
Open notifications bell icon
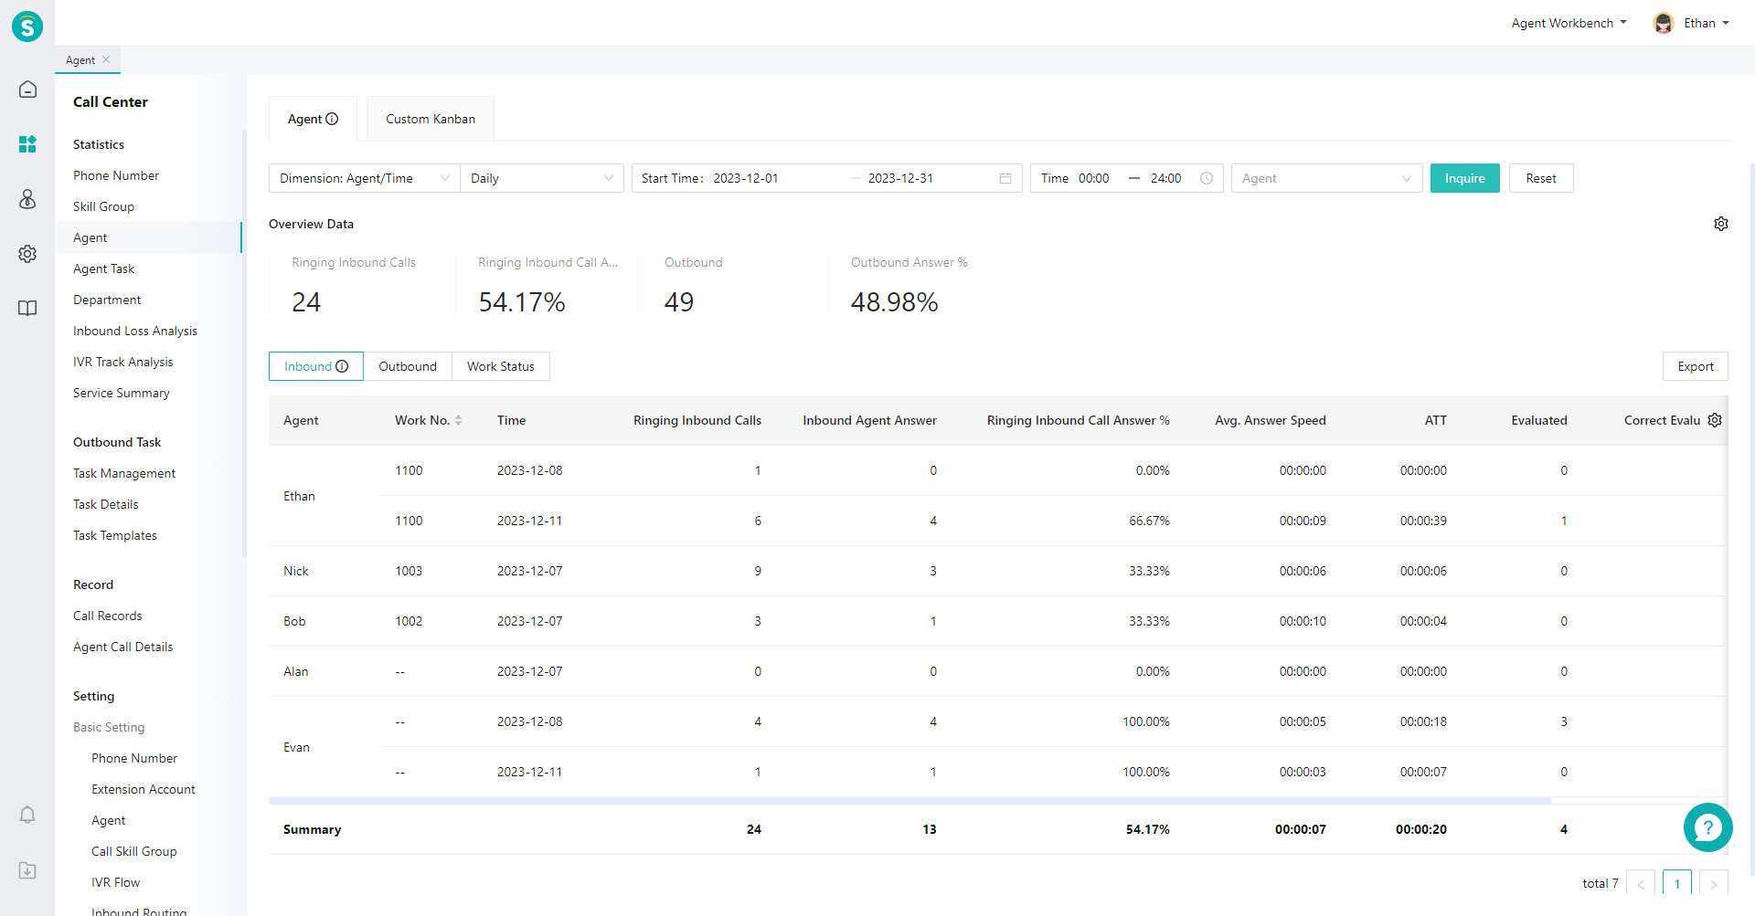27,815
